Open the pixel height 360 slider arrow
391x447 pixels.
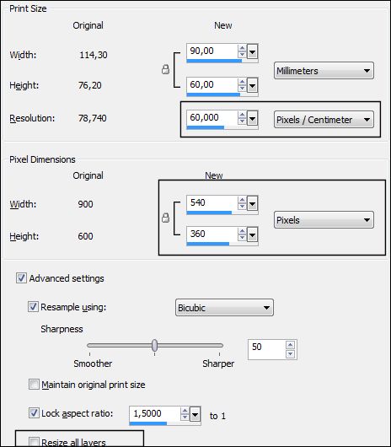(x=252, y=235)
